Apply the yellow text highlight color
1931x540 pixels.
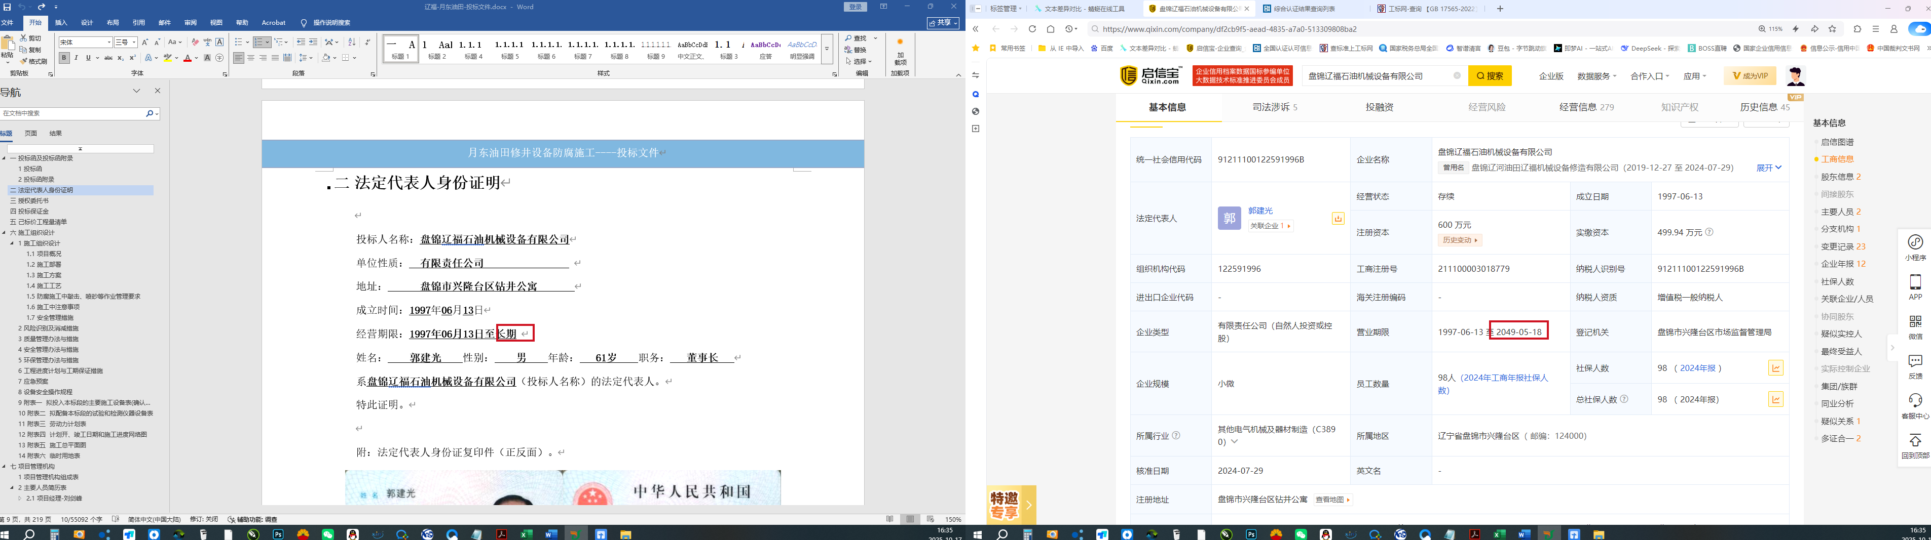click(168, 58)
